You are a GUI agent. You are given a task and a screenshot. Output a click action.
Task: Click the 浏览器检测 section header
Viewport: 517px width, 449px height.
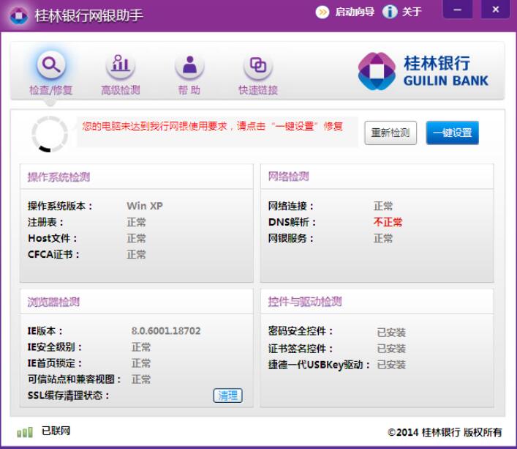click(x=53, y=302)
